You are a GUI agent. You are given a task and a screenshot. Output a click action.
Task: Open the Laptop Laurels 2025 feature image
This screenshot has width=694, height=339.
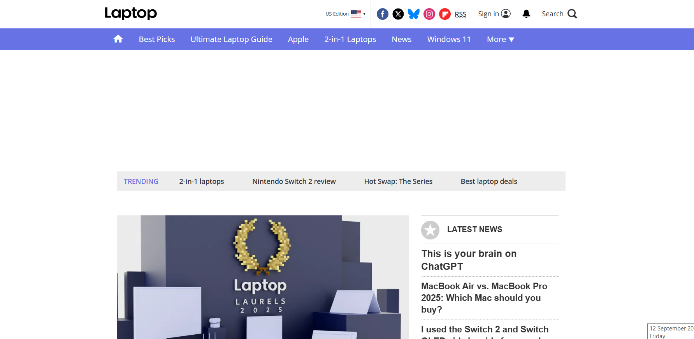263,277
